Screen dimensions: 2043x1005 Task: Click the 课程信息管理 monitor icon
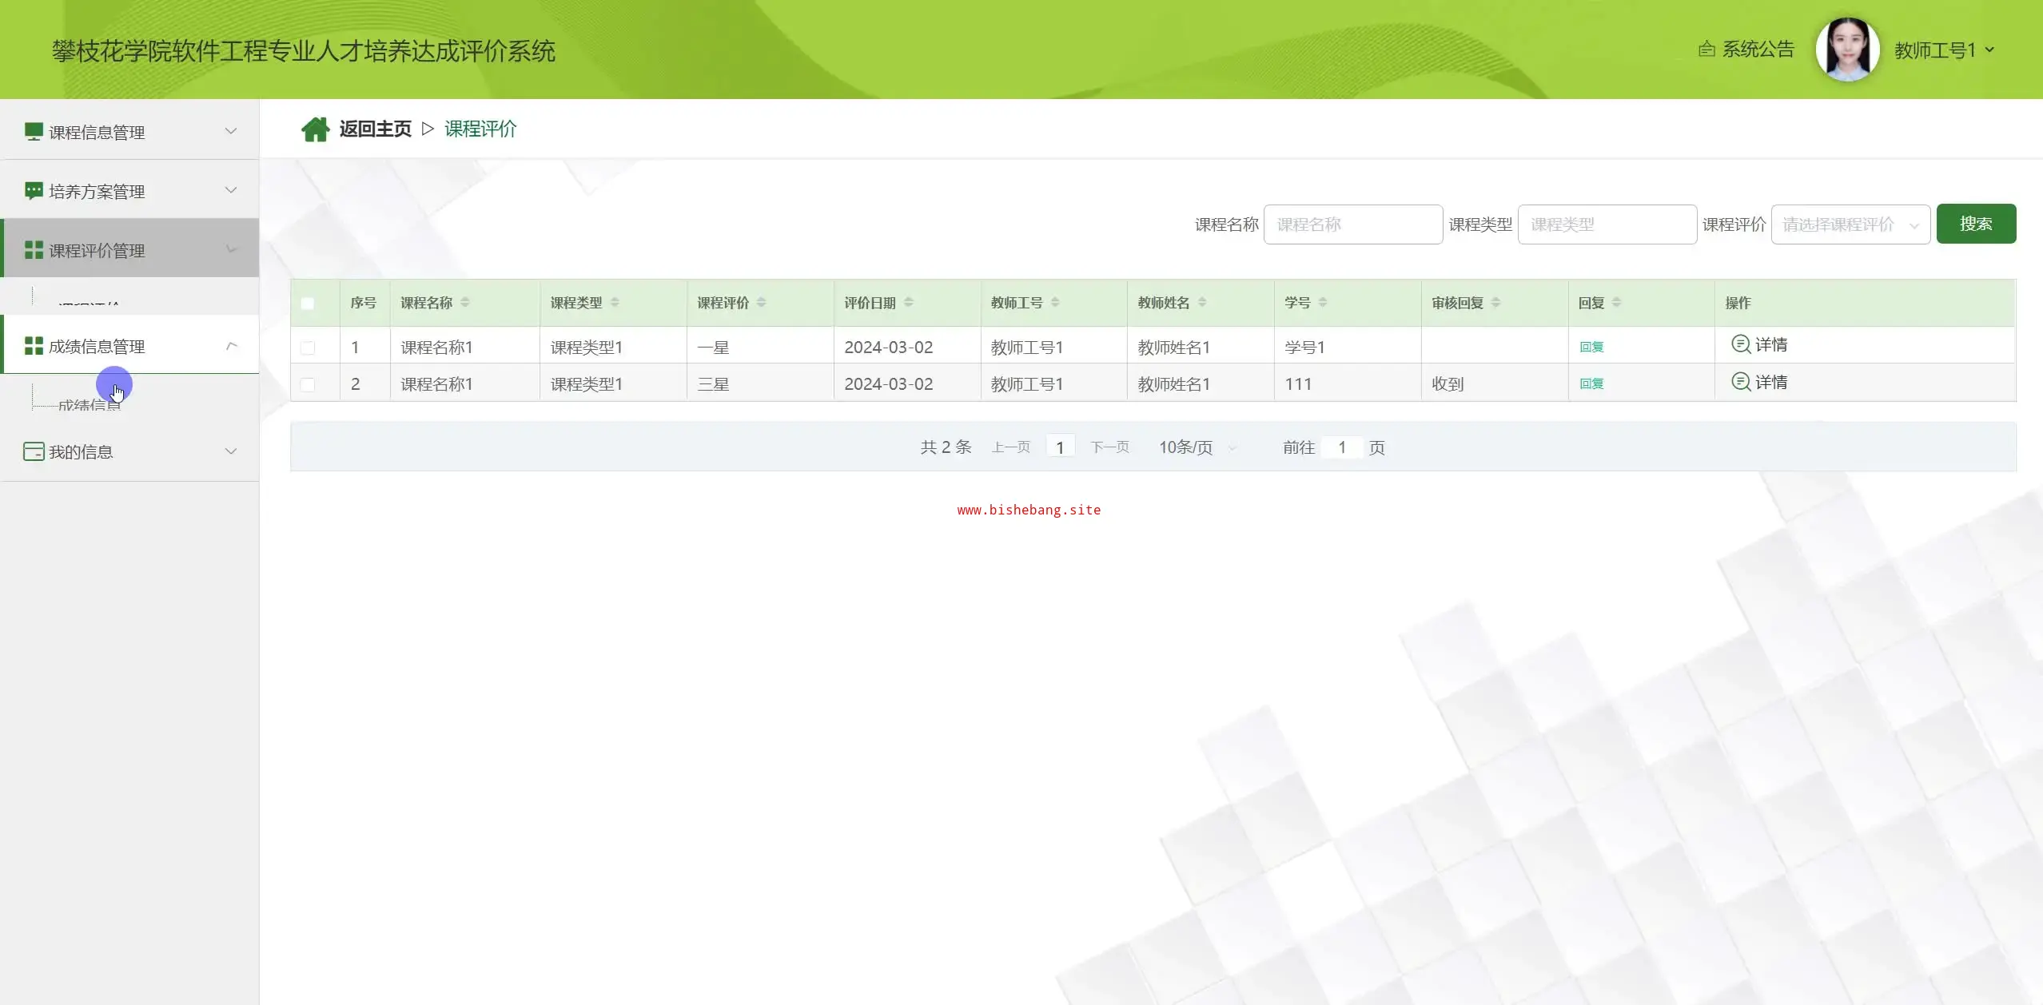(34, 132)
